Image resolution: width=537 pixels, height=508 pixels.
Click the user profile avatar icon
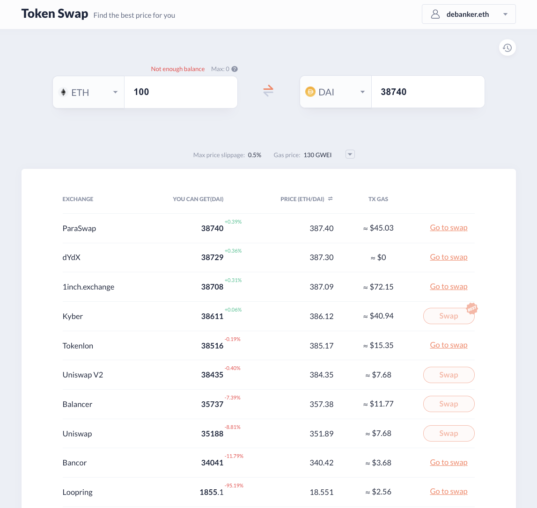(435, 15)
